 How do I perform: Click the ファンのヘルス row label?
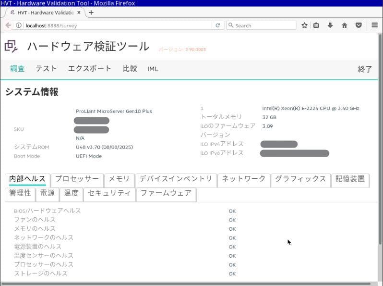[x=35, y=220]
